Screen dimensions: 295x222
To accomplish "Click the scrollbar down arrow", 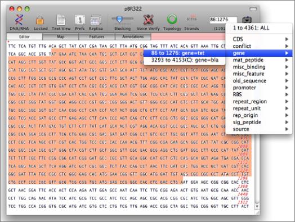I will click(x=257, y=206).
